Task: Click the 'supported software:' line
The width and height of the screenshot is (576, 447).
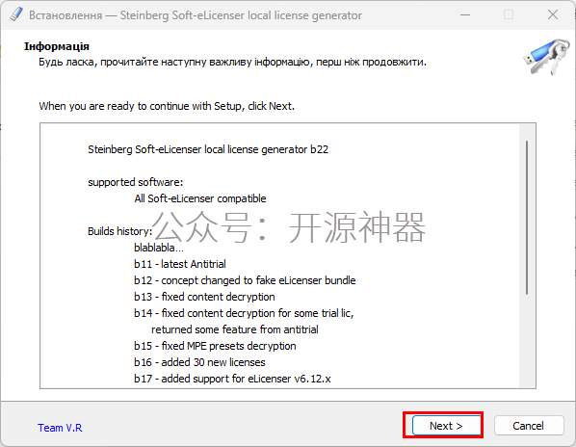Action: (135, 182)
